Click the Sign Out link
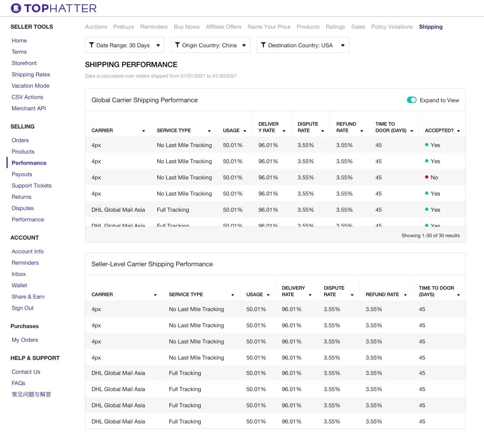Image resolution: width=484 pixels, height=442 pixels. pyautogui.click(x=22, y=308)
